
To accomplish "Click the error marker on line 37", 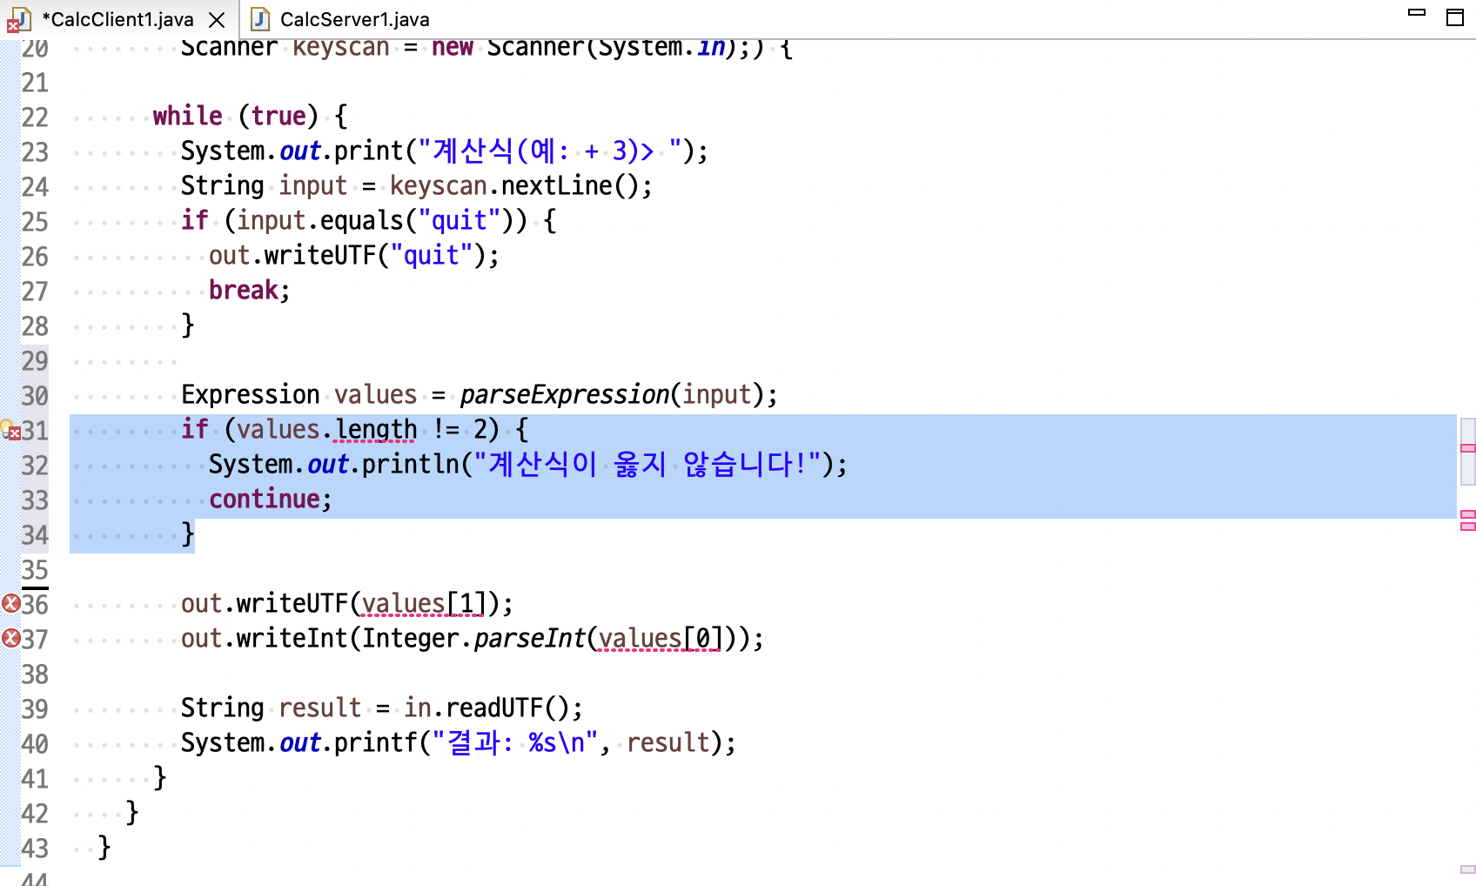I will [x=11, y=638].
